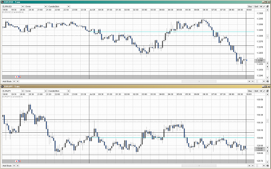The image size is (271, 169).
Task: Click the left scroll arrow beside Add Study in EUR/JPY
Action: [x=18, y=166]
